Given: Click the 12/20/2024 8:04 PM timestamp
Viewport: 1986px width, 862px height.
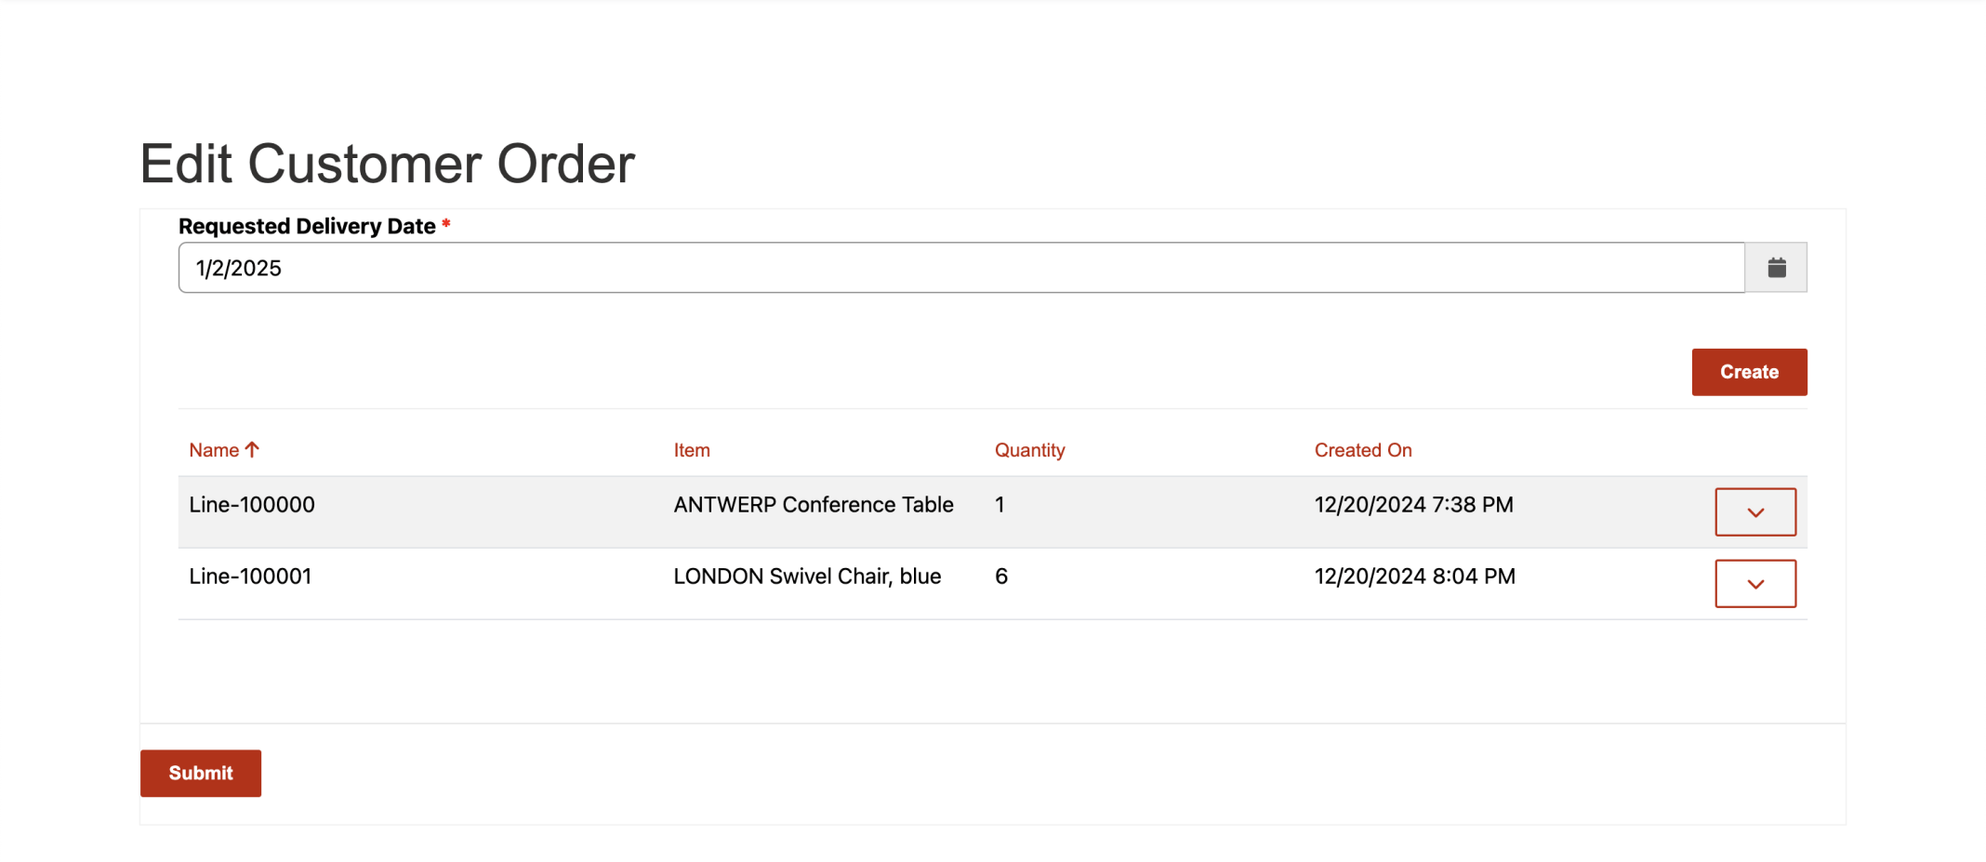Looking at the screenshot, I should 1414,577.
